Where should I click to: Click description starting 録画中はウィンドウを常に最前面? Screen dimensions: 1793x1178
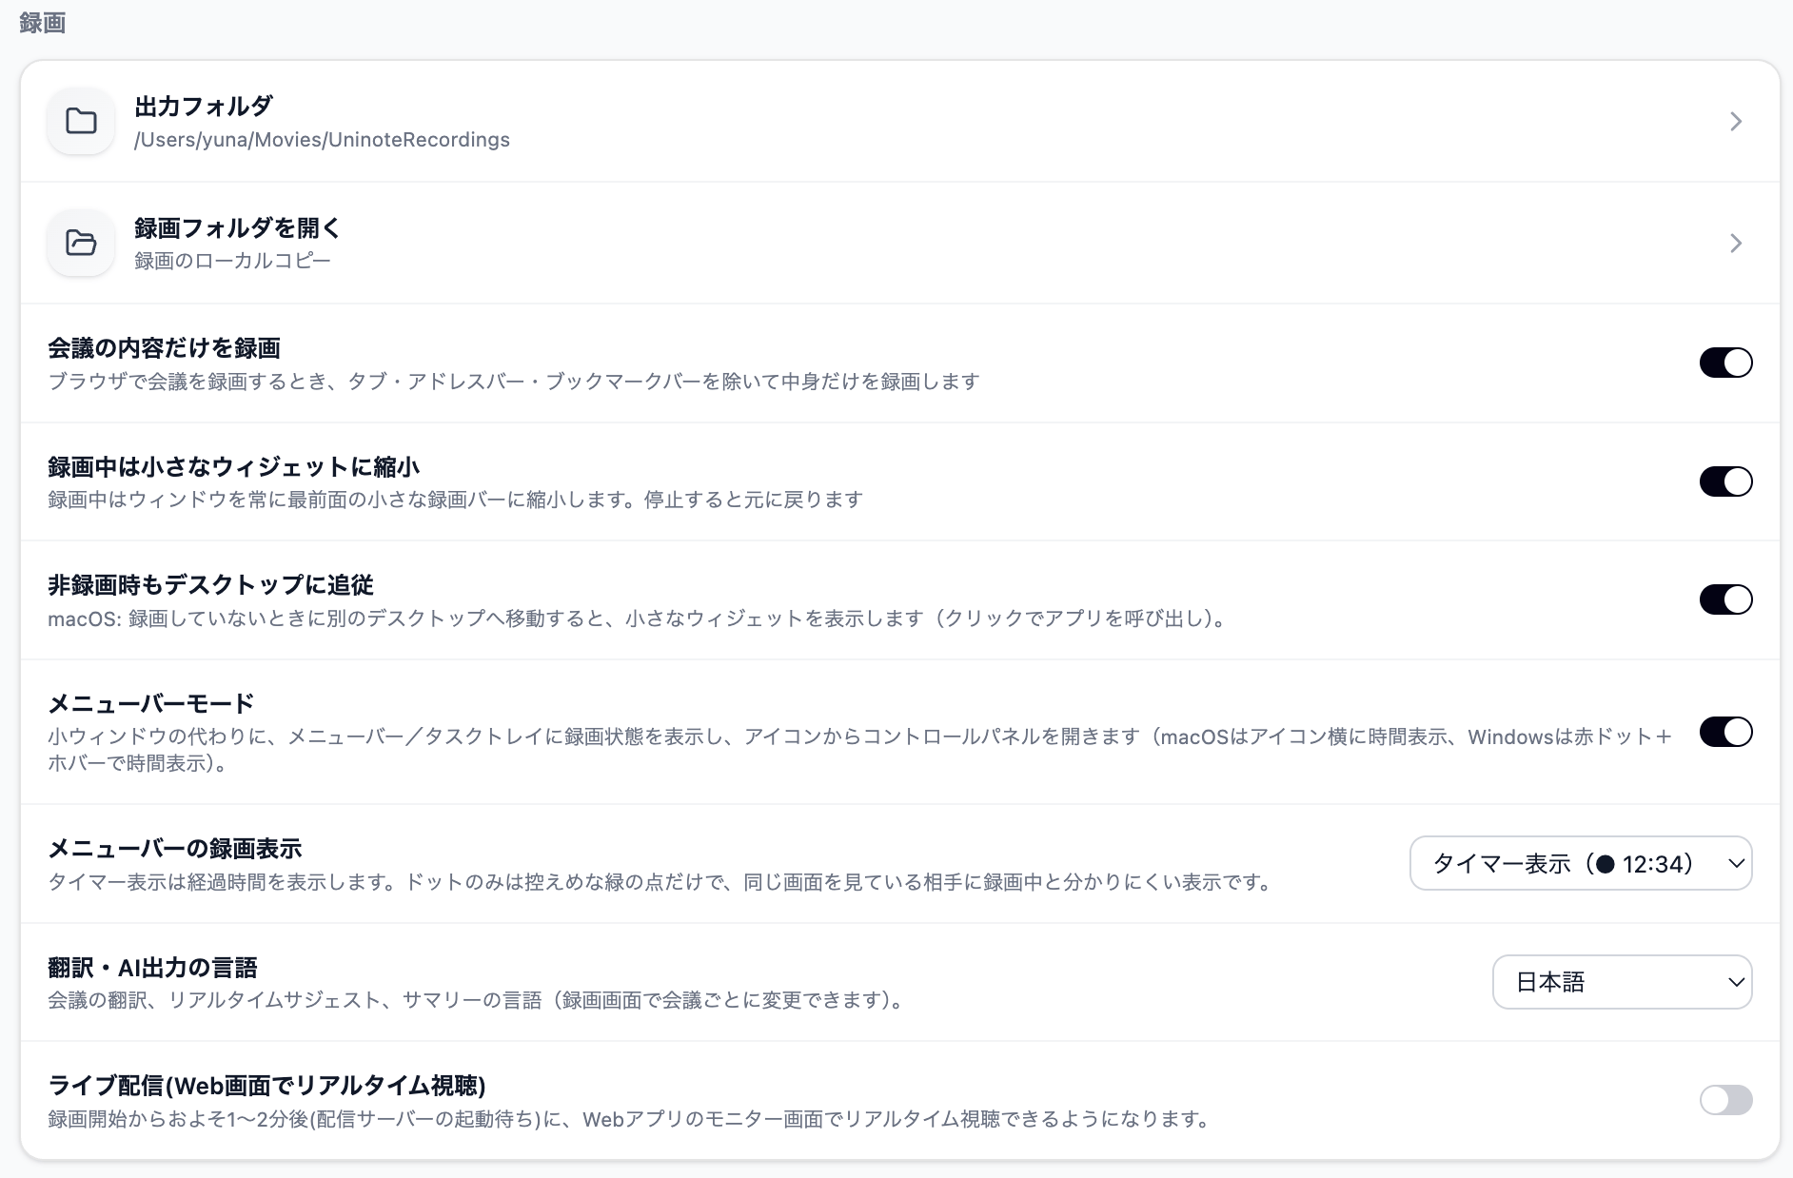(456, 500)
